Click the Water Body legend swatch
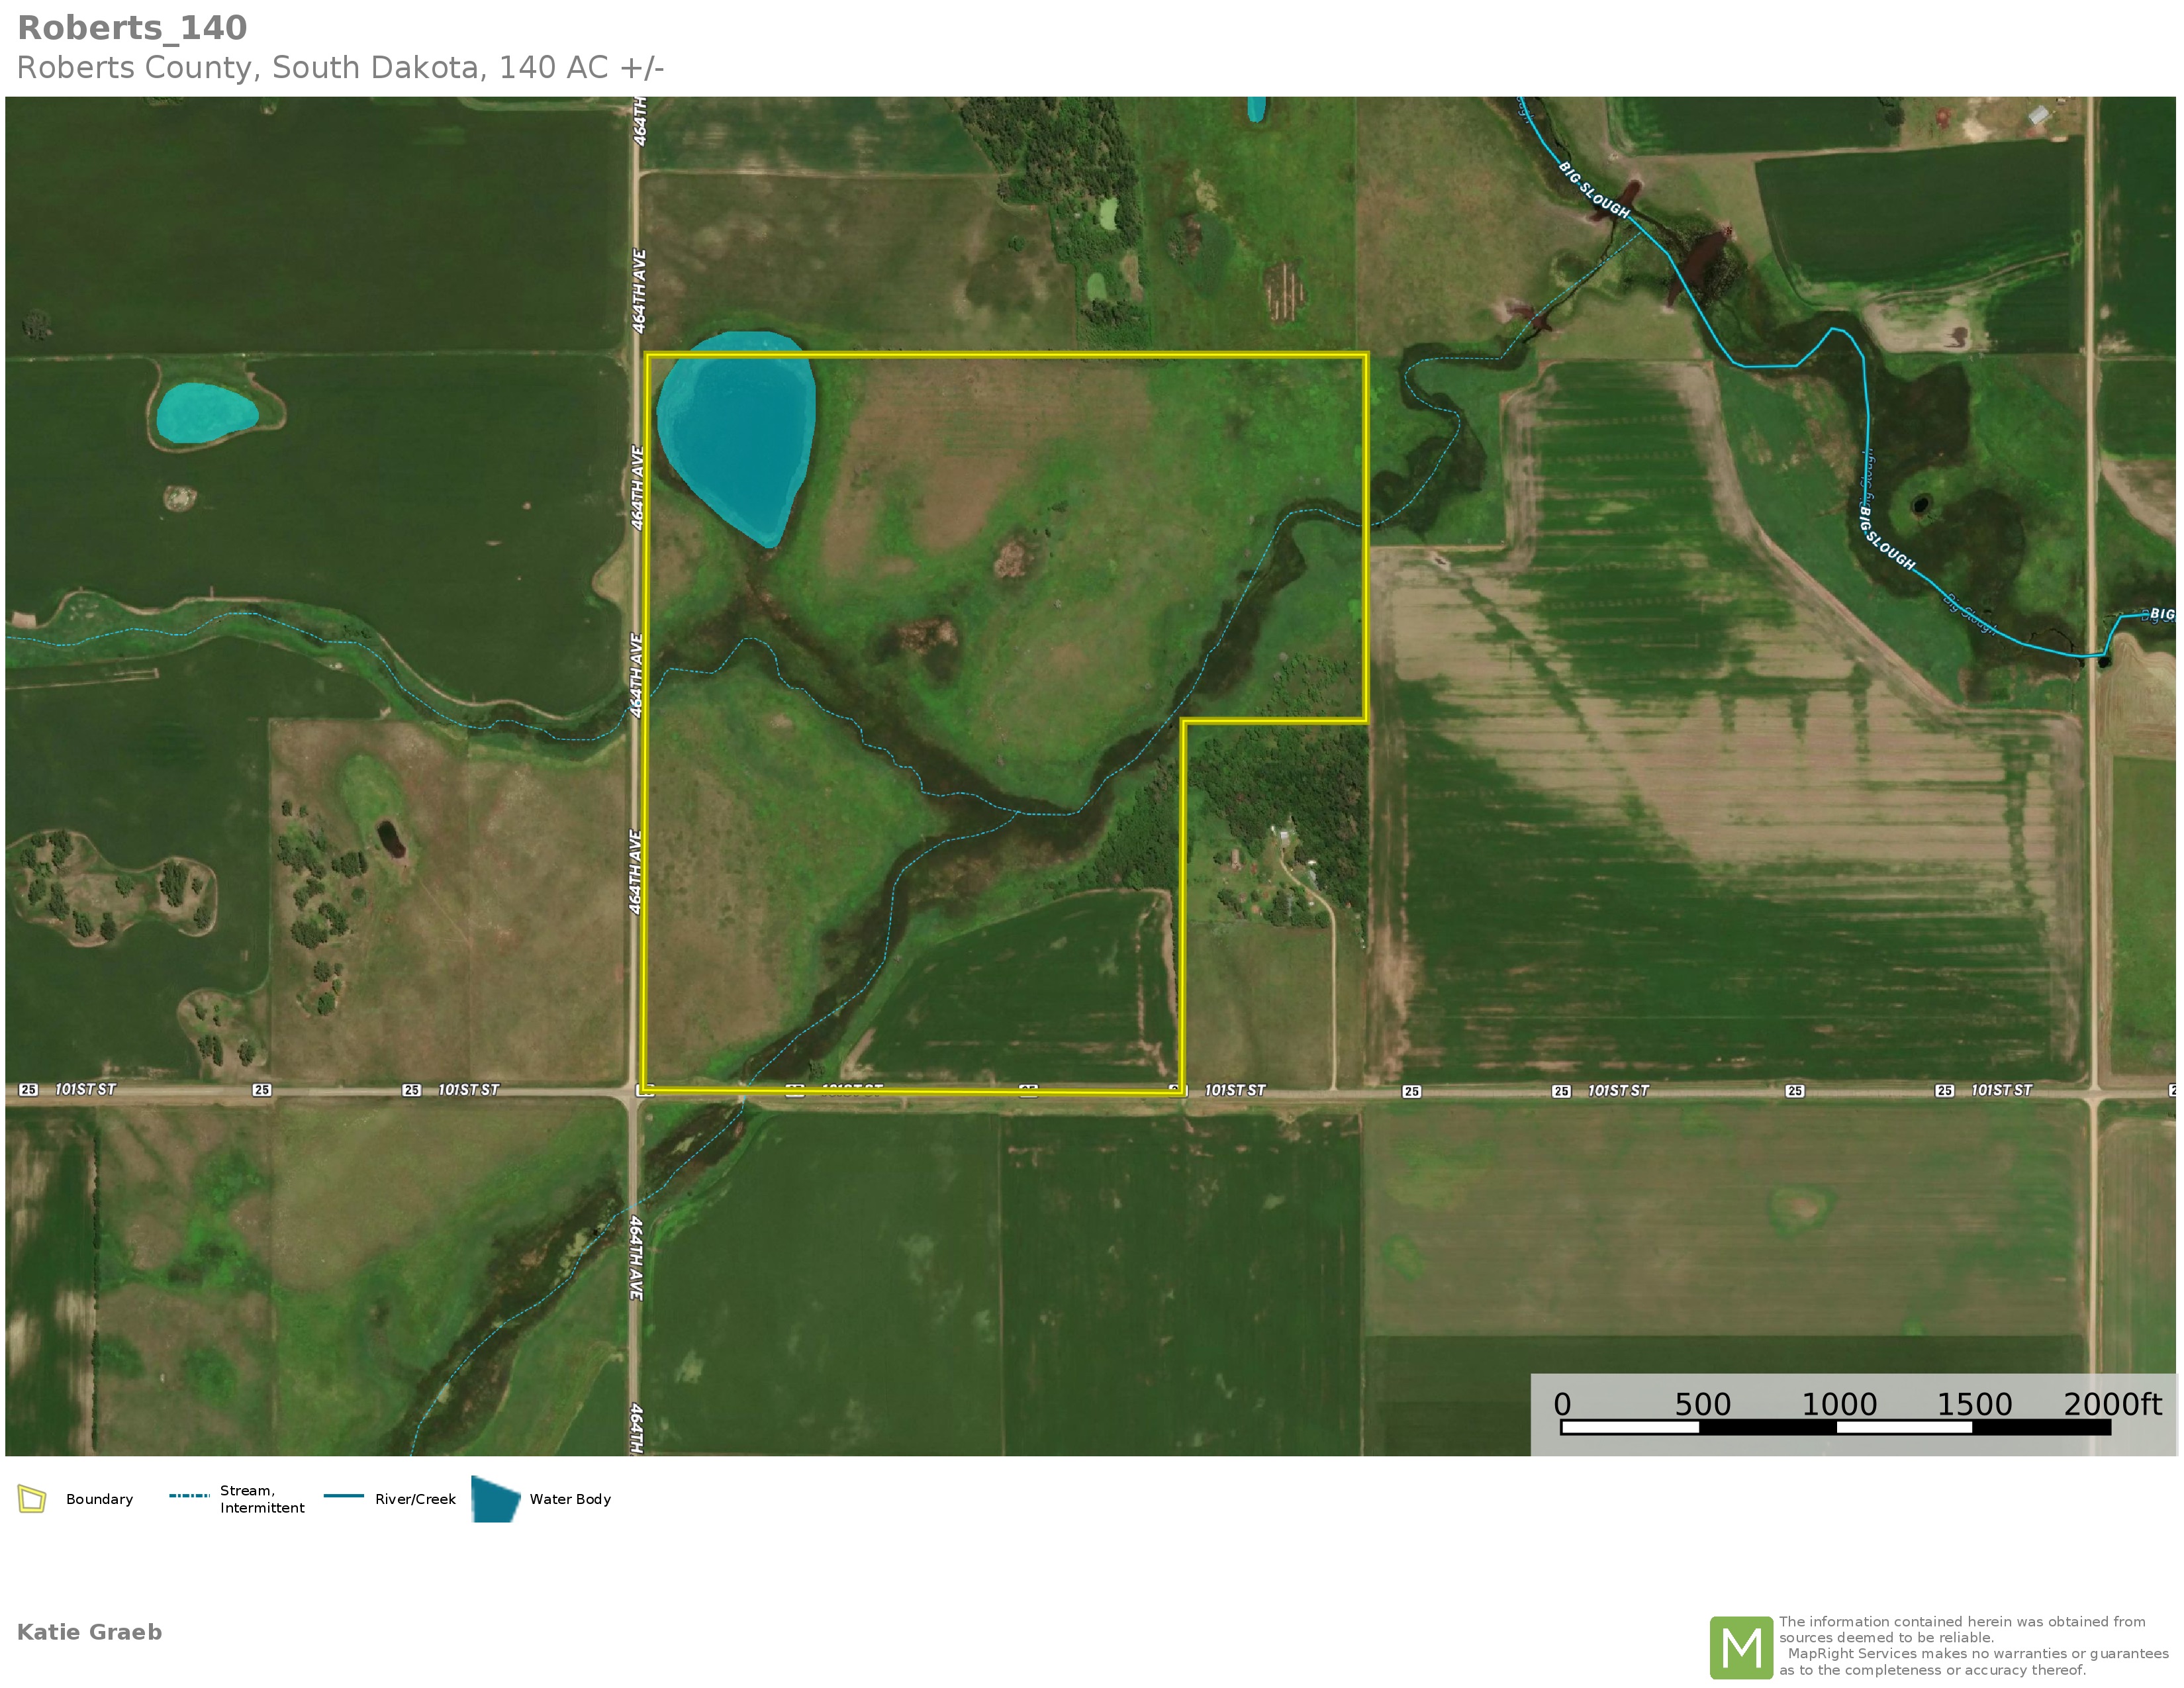2184x1688 pixels. (x=495, y=1498)
